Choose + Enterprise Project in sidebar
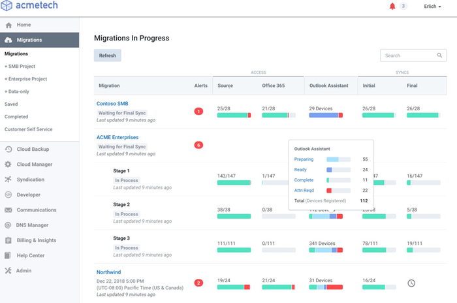This screenshot has width=457, height=303. tap(25, 79)
